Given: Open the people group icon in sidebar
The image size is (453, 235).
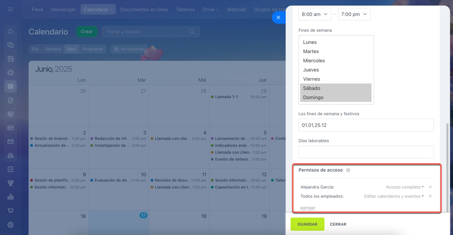Looking at the screenshot, I should click(x=10, y=155).
